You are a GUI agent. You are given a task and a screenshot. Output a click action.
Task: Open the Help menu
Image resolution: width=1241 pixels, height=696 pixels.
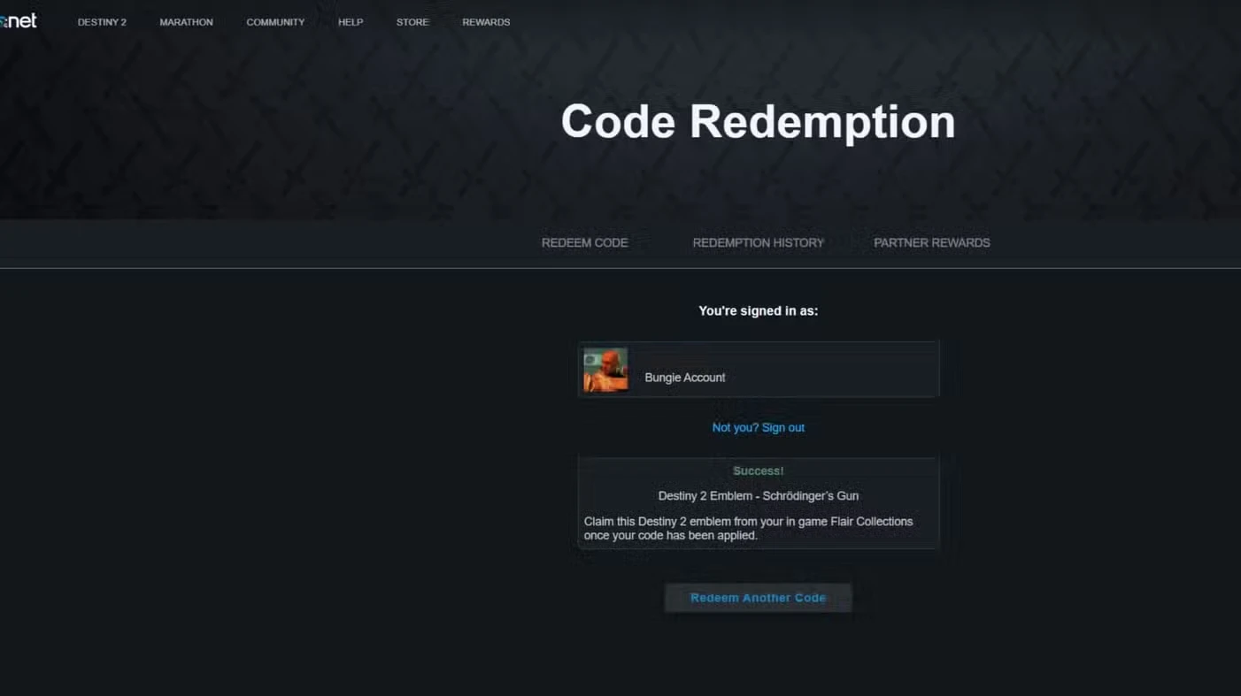point(351,22)
